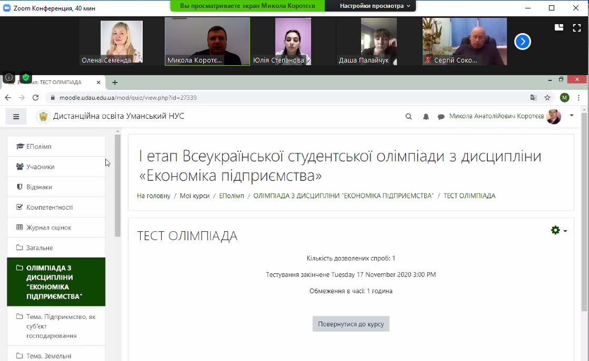The height and width of the screenshot is (361, 589).
Task: Show next Zoom participants with blue arrow
Action: point(523,42)
